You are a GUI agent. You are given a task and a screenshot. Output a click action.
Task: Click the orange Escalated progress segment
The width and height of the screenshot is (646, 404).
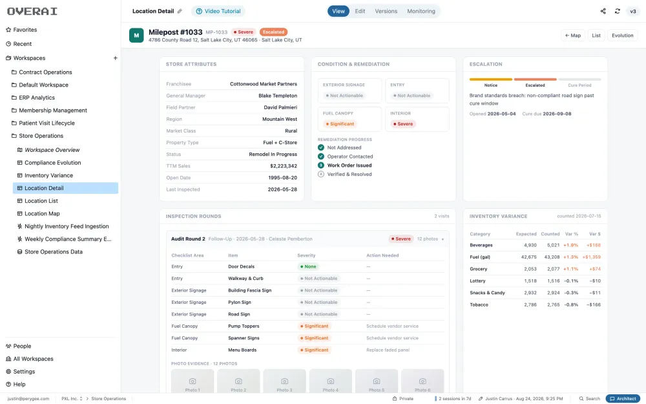coord(535,79)
